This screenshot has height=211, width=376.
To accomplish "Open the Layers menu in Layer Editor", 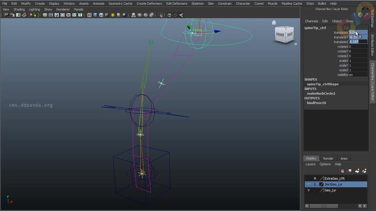I will [x=310, y=164].
